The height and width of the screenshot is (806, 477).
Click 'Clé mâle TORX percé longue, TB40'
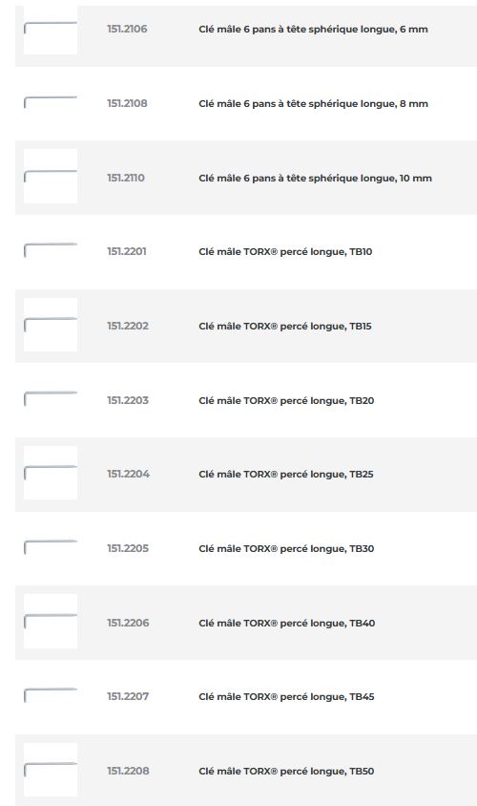point(286,623)
